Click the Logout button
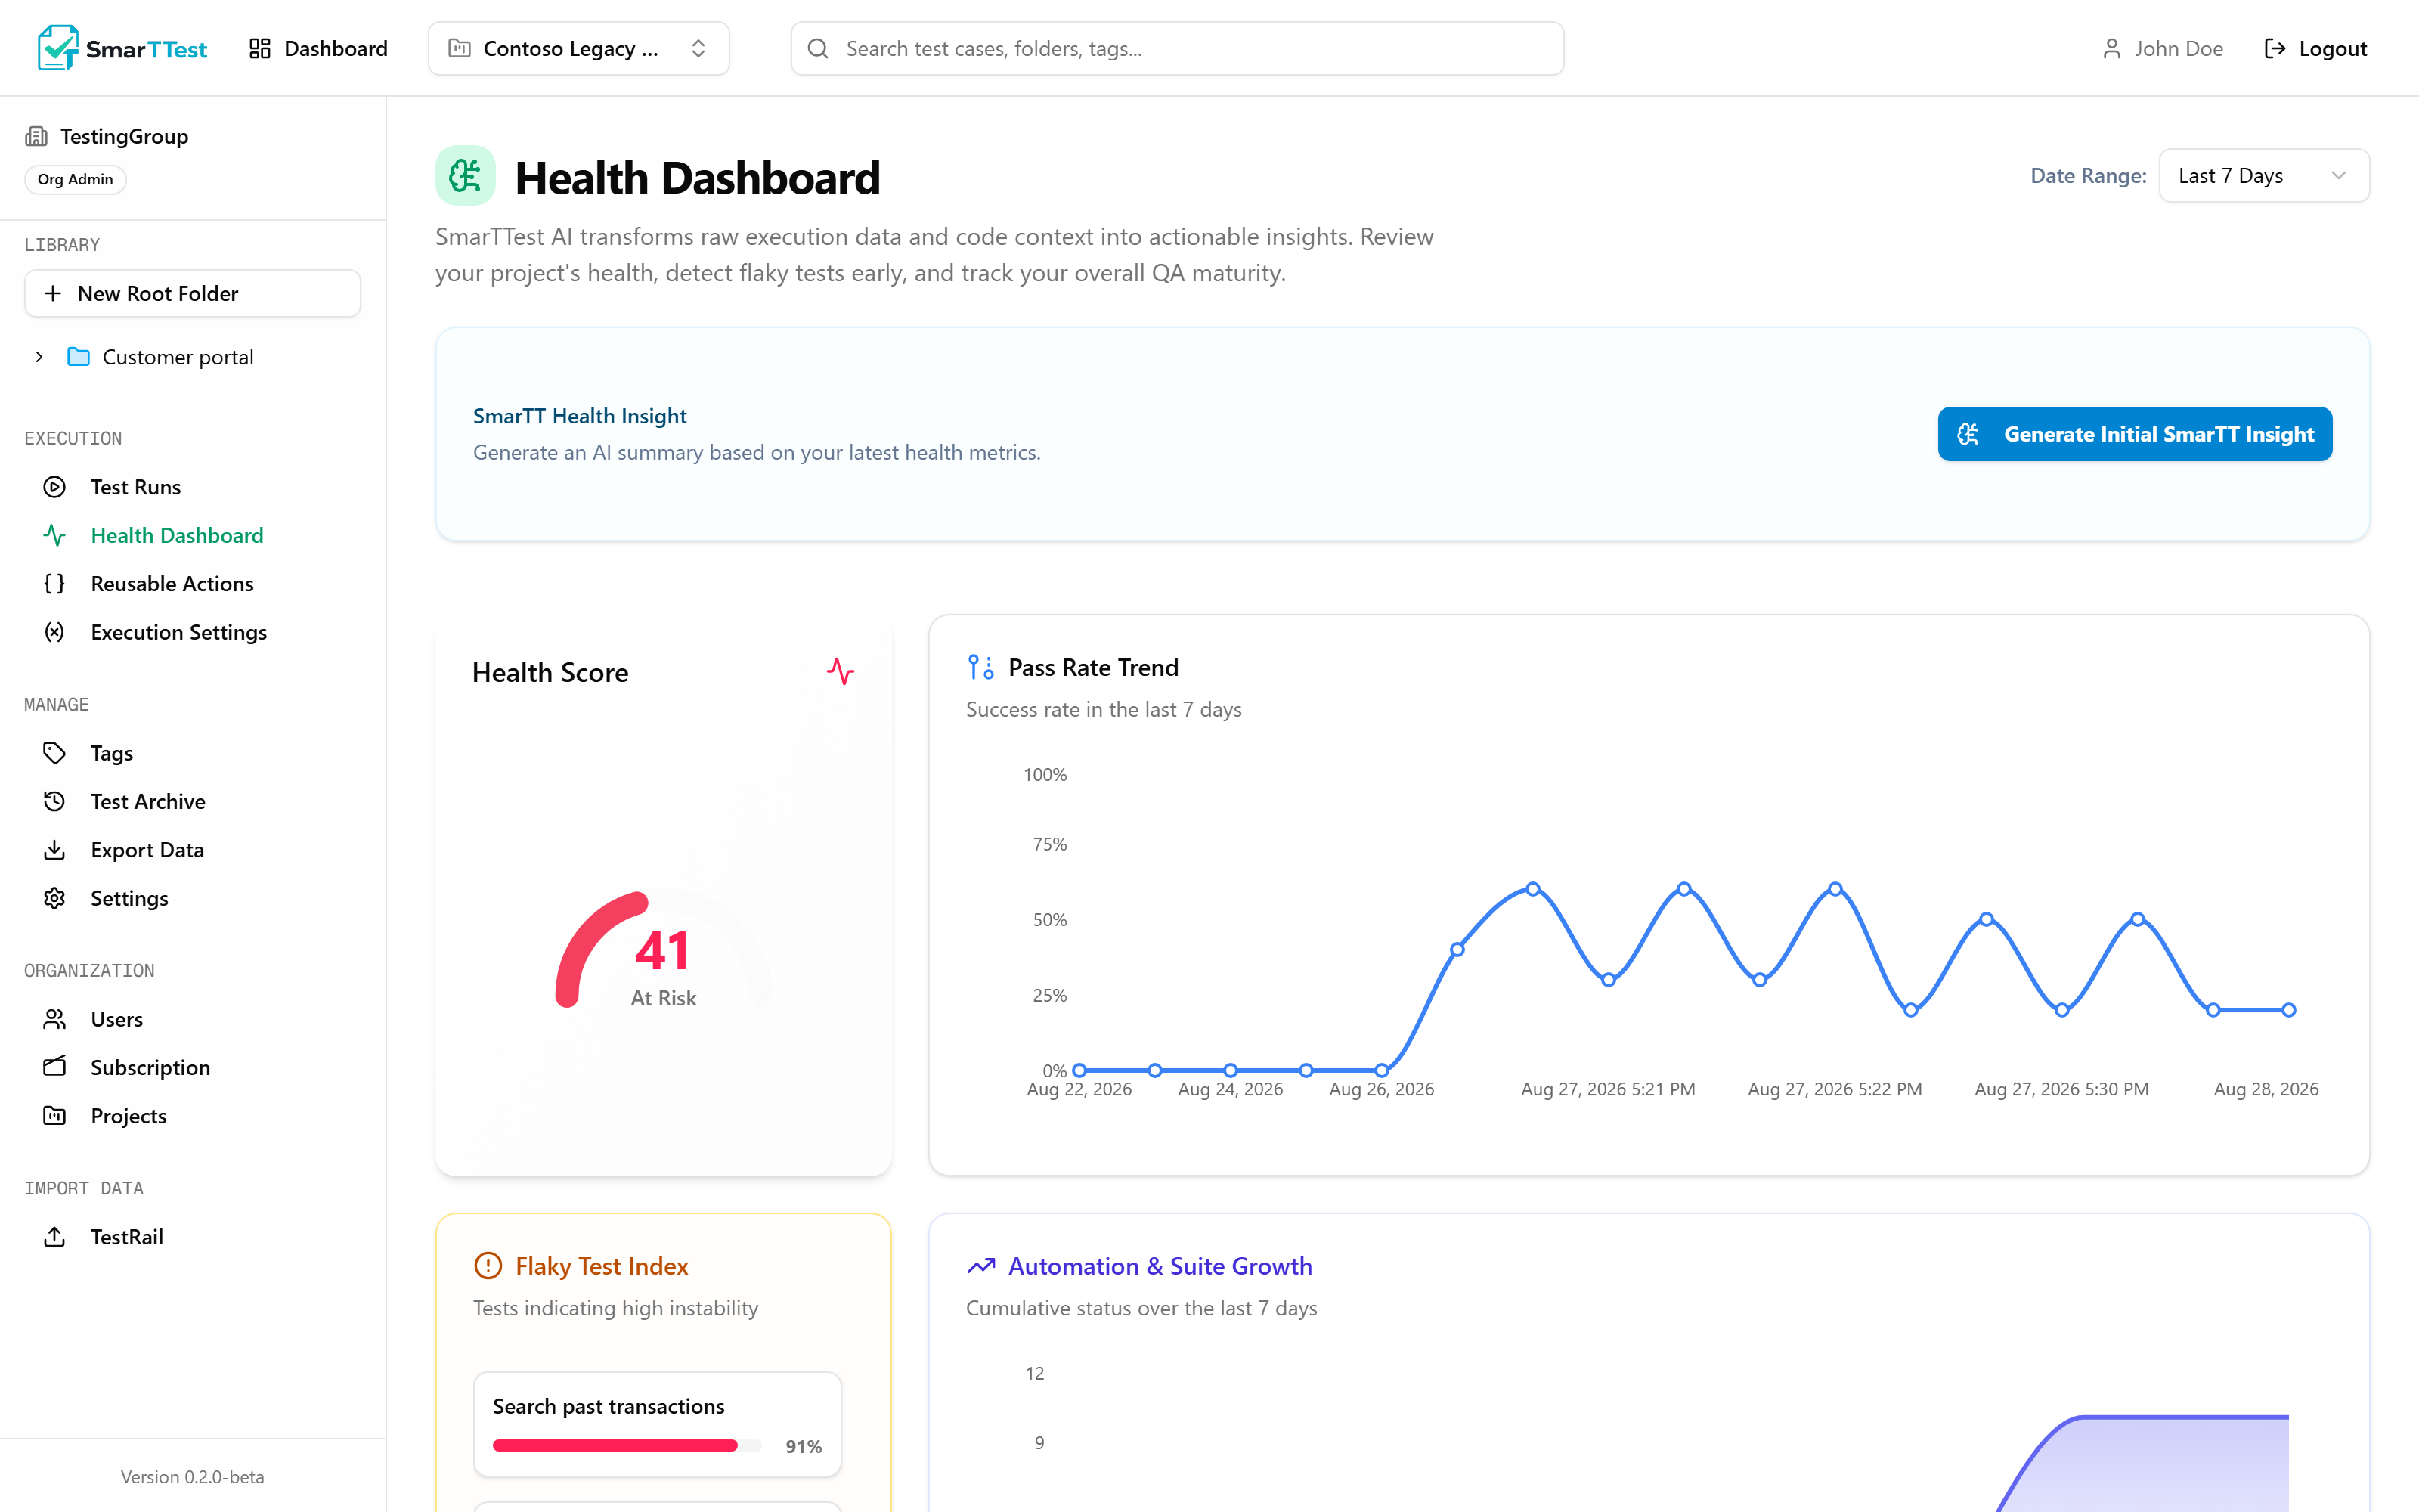The width and height of the screenshot is (2419, 1512). (2315, 48)
